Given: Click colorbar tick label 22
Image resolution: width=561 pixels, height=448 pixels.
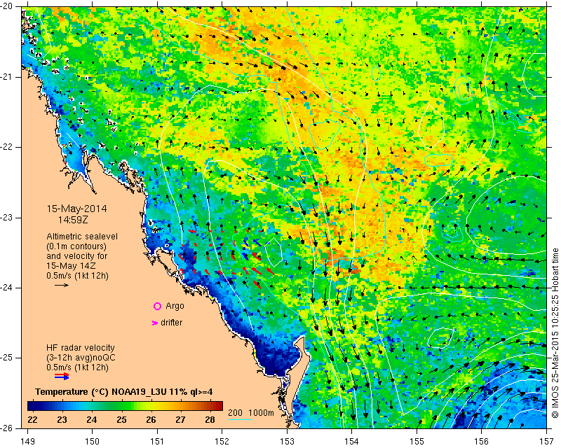Looking at the screenshot, I should click(32, 419).
